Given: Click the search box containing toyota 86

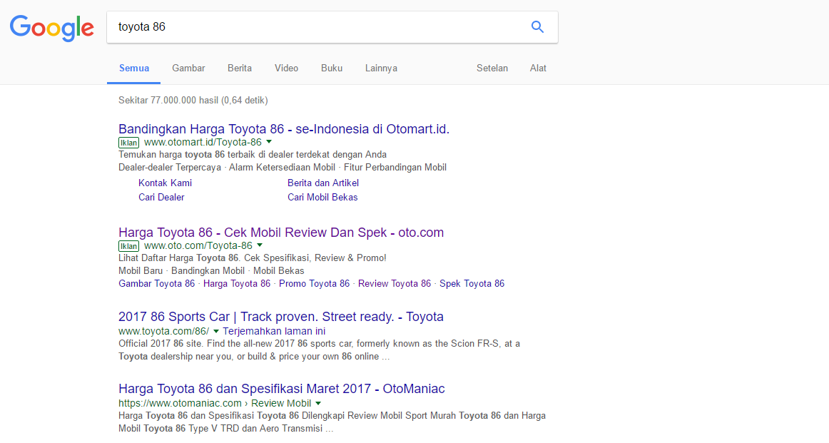Looking at the screenshot, I should (x=332, y=27).
